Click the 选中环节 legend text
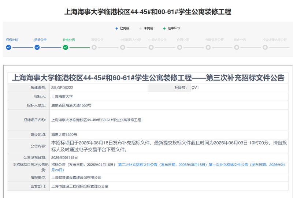Viewport: 293px width, 198px height. [174, 28]
